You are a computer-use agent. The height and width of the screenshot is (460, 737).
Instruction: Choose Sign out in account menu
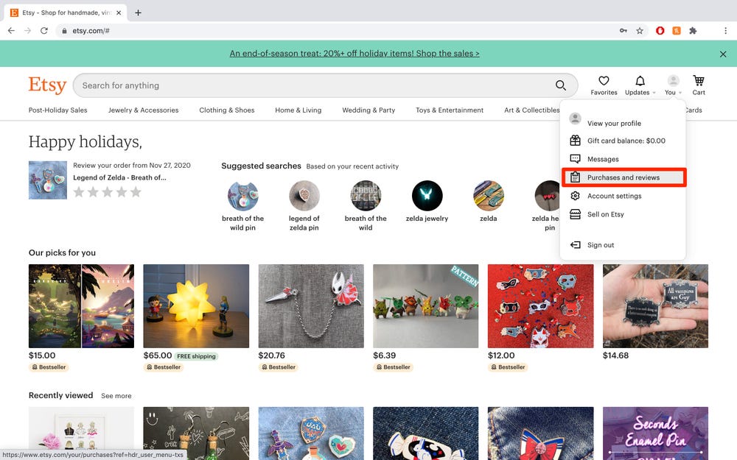601,245
